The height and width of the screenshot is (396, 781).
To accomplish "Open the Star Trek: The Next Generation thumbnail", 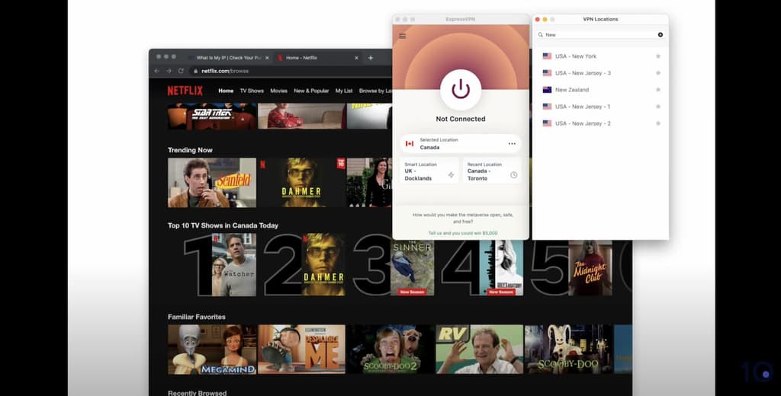I will [x=212, y=117].
